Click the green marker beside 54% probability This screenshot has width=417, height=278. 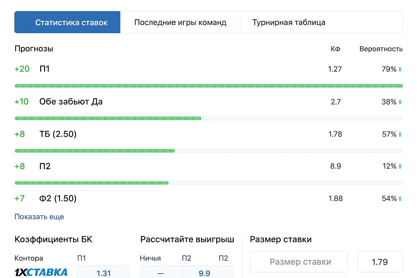point(400,198)
